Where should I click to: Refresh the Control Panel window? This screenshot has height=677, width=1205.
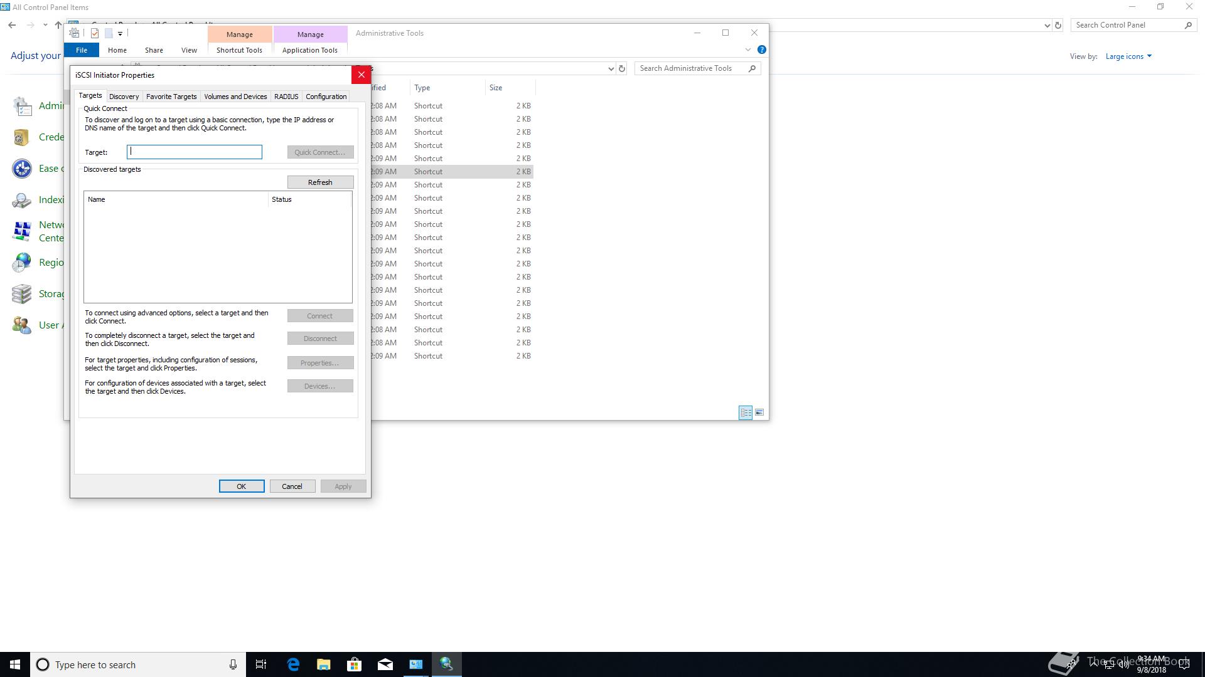click(1058, 26)
